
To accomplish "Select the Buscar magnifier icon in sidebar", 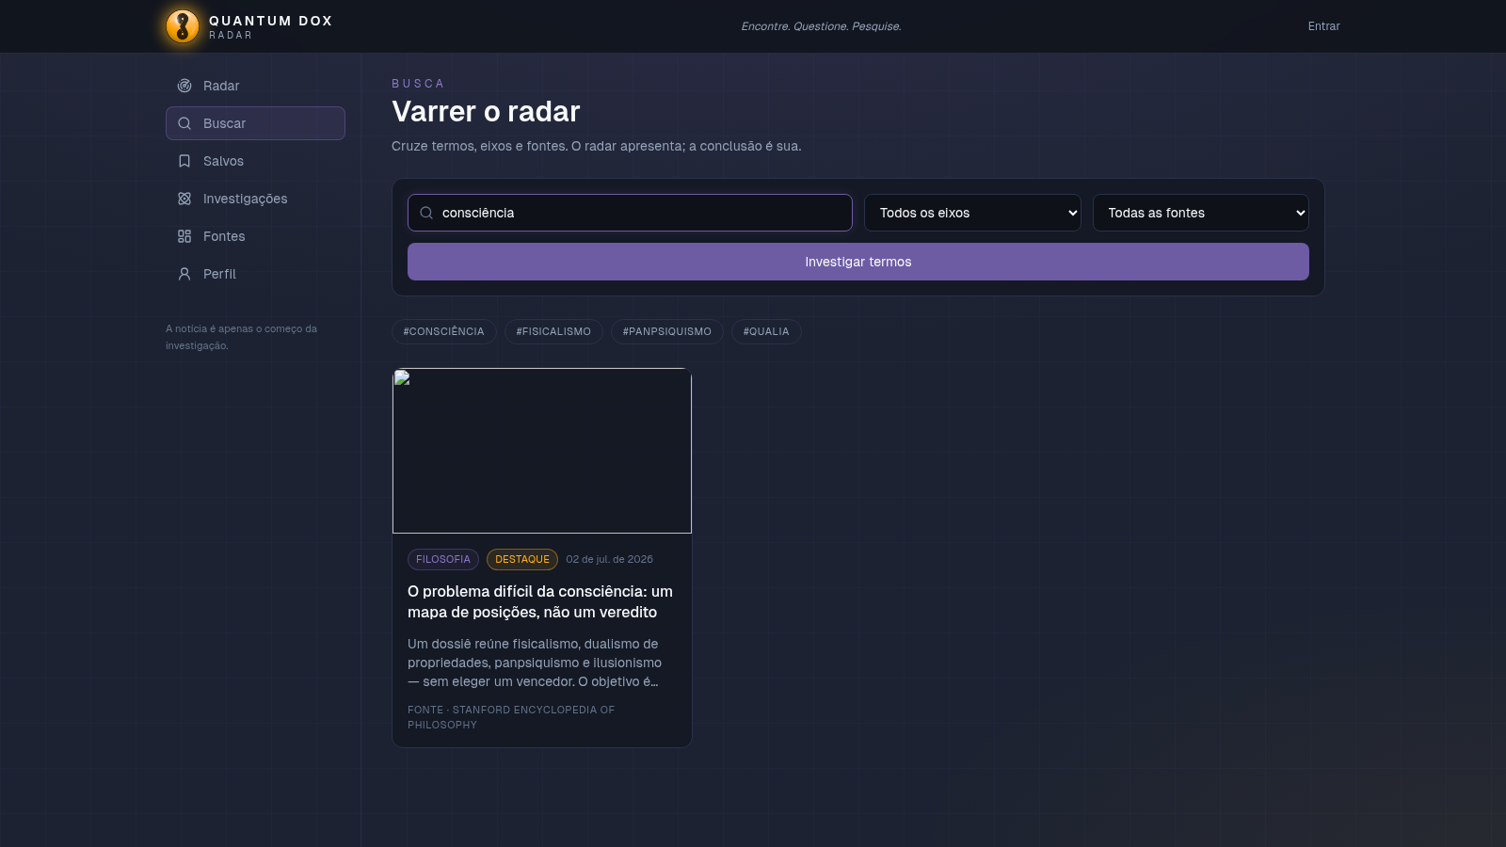I will tap(184, 123).
